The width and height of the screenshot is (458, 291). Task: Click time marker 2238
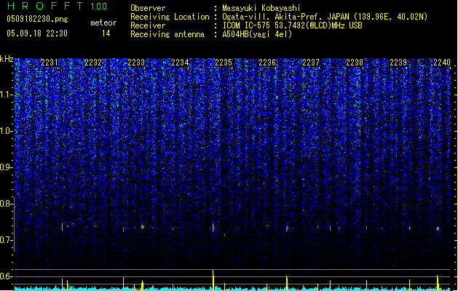pyautogui.click(x=355, y=63)
